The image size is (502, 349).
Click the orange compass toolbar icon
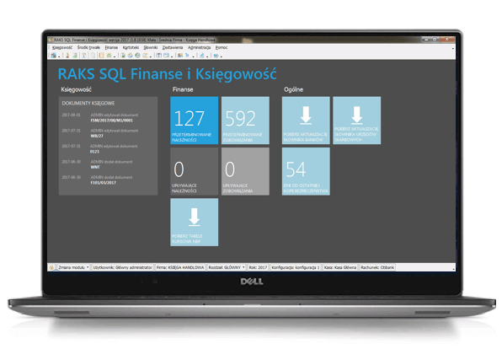point(131,56)
